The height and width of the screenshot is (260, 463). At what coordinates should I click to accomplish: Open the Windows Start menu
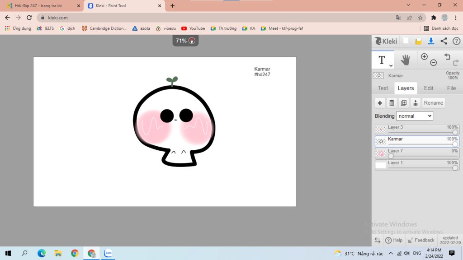point(8,253)
